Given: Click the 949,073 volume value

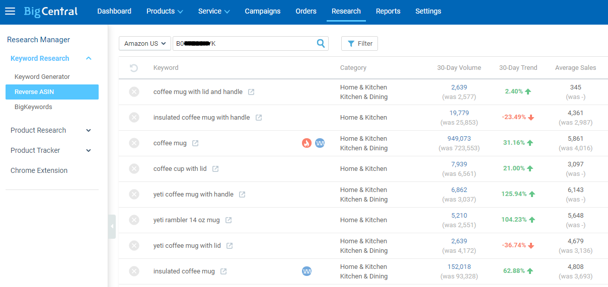Looking at the screenshot, I should pyautogui.click(x=459, y=139).
